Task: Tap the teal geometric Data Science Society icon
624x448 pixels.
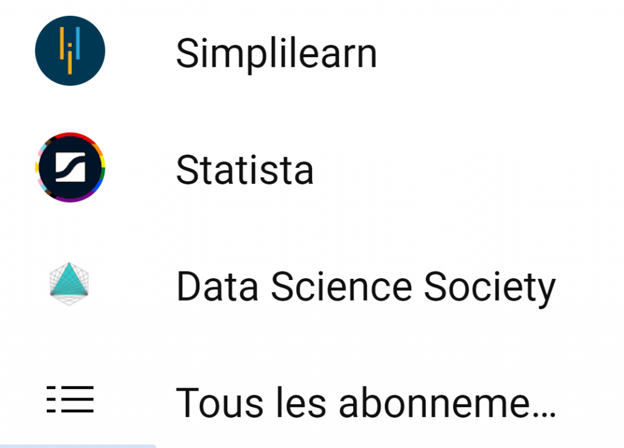Action: pyautogui.click(x=69, y=284)
